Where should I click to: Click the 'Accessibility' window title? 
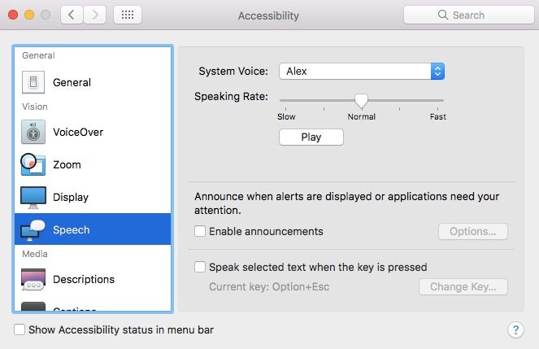tap(268, 15)
